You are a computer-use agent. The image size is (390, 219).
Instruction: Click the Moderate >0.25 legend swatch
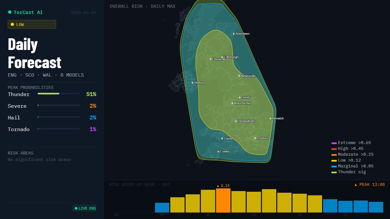point(334,155)
